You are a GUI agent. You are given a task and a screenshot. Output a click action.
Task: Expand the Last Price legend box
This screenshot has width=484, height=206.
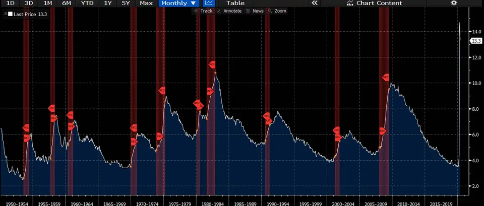pyautogui.click(x=6, y=14)
